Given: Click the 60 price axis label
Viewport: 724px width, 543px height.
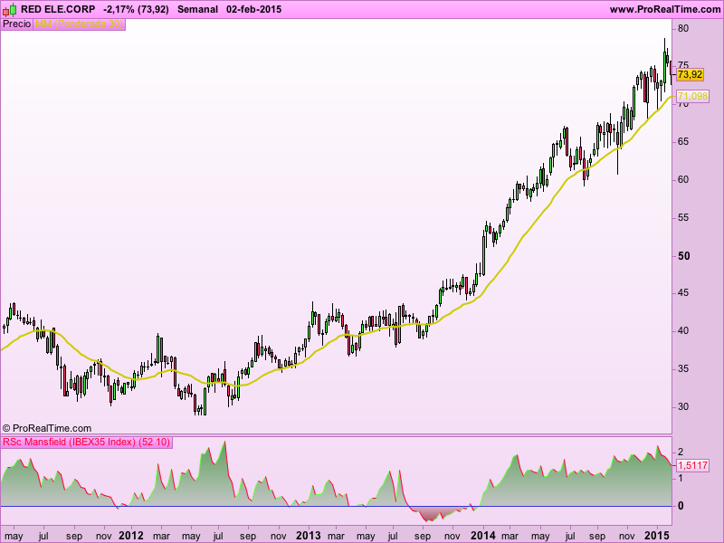Looking at the screenshot, I should pyautogui.click(x=683, y=179).
